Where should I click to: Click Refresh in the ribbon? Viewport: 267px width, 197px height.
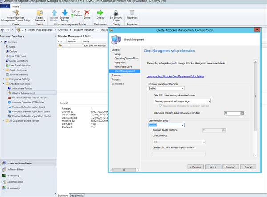pyautogui.click(x=76, y=15)
